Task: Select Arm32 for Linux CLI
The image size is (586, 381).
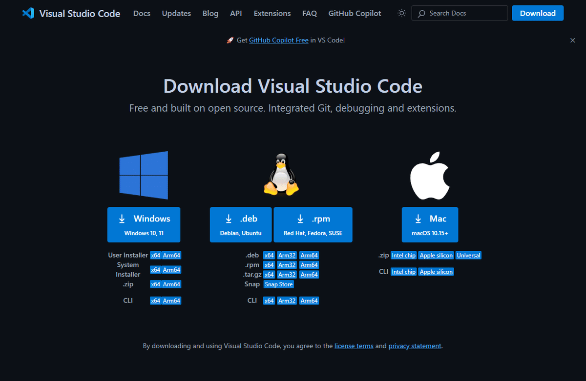Action: click(287, 301)
